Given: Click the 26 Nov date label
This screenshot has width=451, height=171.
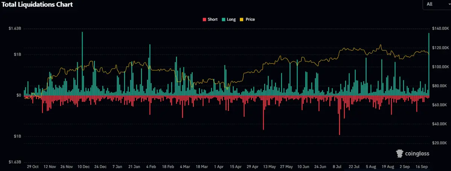Looking at the screenshot, I should click(x=67, y=166).
